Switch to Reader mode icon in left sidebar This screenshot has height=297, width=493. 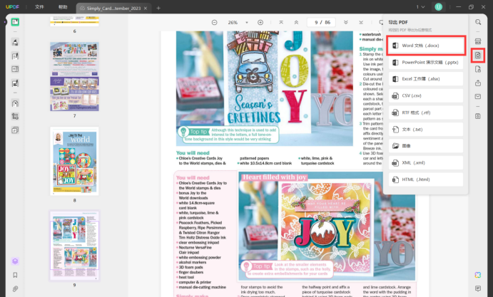coord(15,22)
